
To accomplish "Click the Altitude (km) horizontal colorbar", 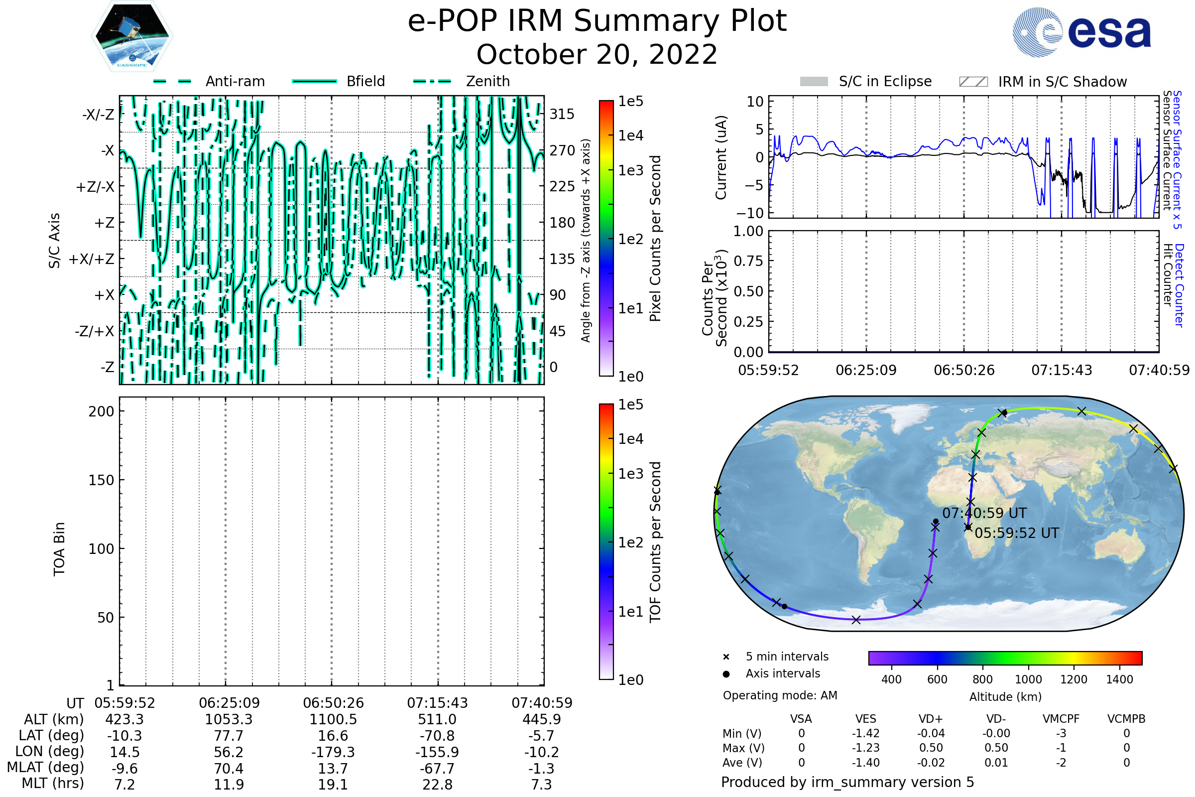I will [1005, 658].
